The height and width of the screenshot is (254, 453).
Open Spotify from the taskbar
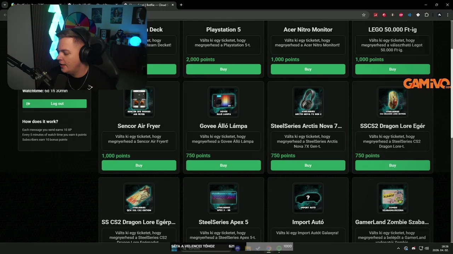(279, 248)
